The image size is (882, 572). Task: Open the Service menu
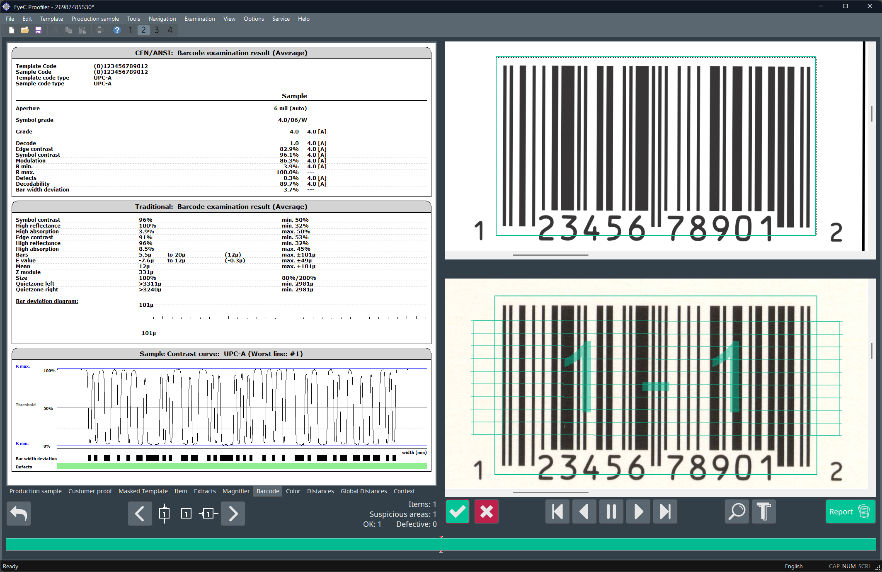coord(281,19)
